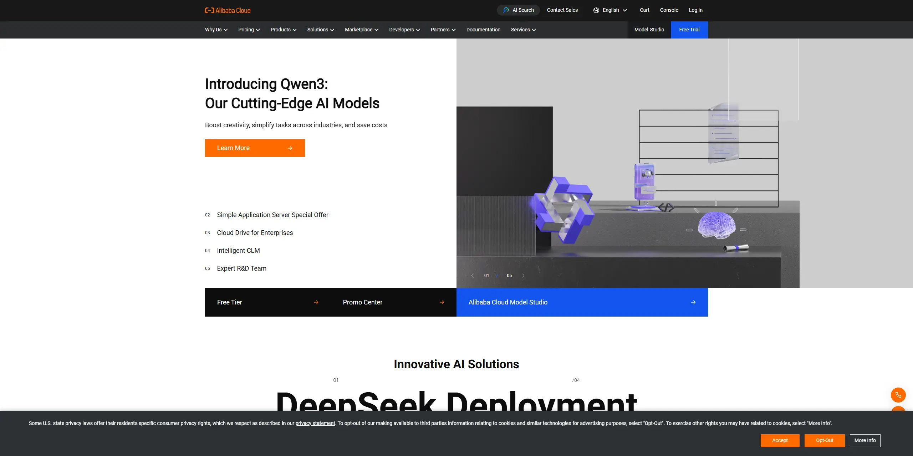Expand the Products menu
Screen dimensions: 913x456
(283, 30)
